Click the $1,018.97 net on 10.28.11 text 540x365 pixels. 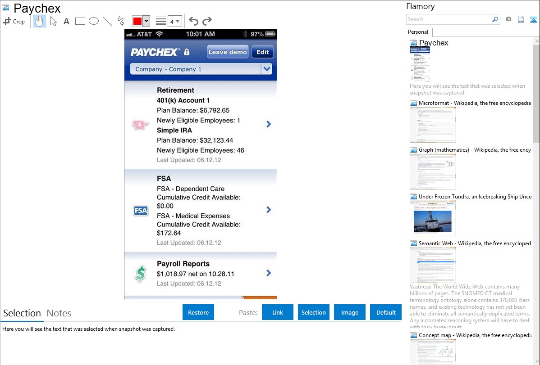[x=195, y=274]
